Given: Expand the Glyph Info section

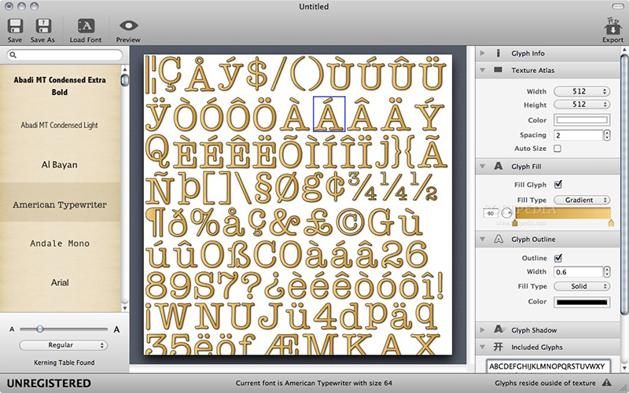Looking at the screenshot, I should (483, 53).
